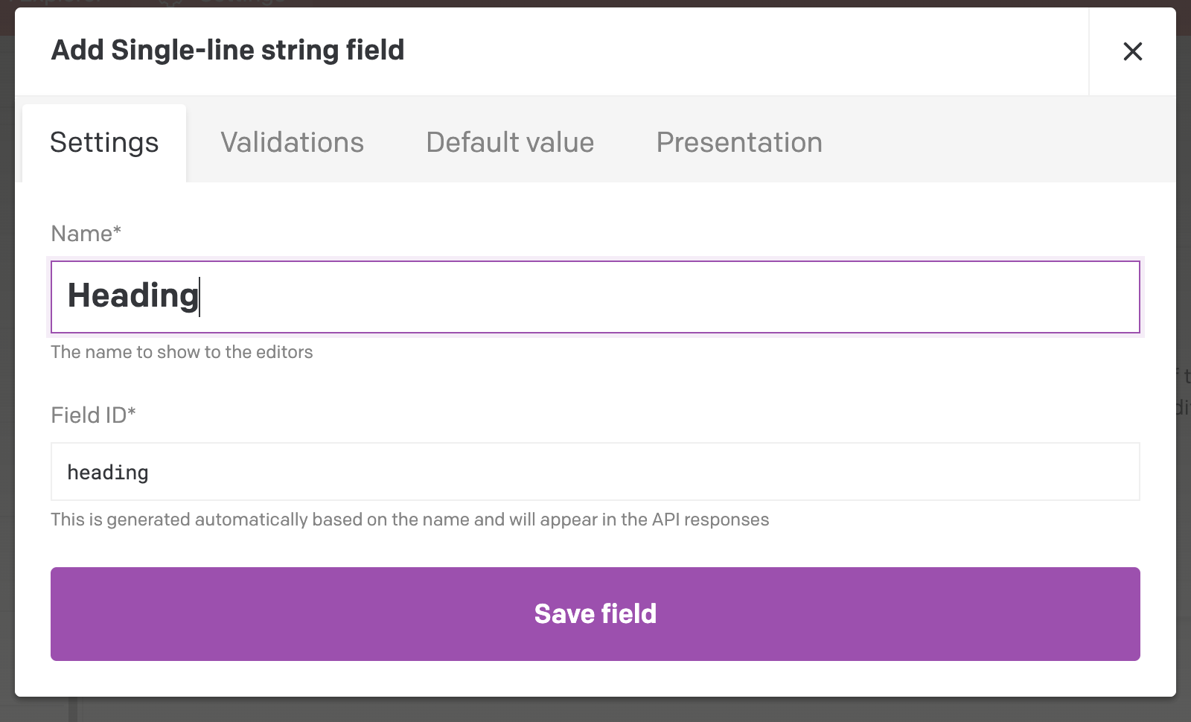Click empty header area right of dialog title

pos(744,51)
